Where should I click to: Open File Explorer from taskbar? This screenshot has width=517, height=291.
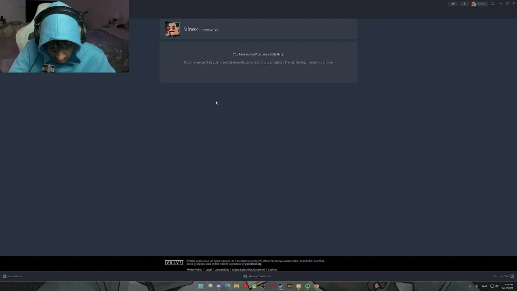(237, 286)
